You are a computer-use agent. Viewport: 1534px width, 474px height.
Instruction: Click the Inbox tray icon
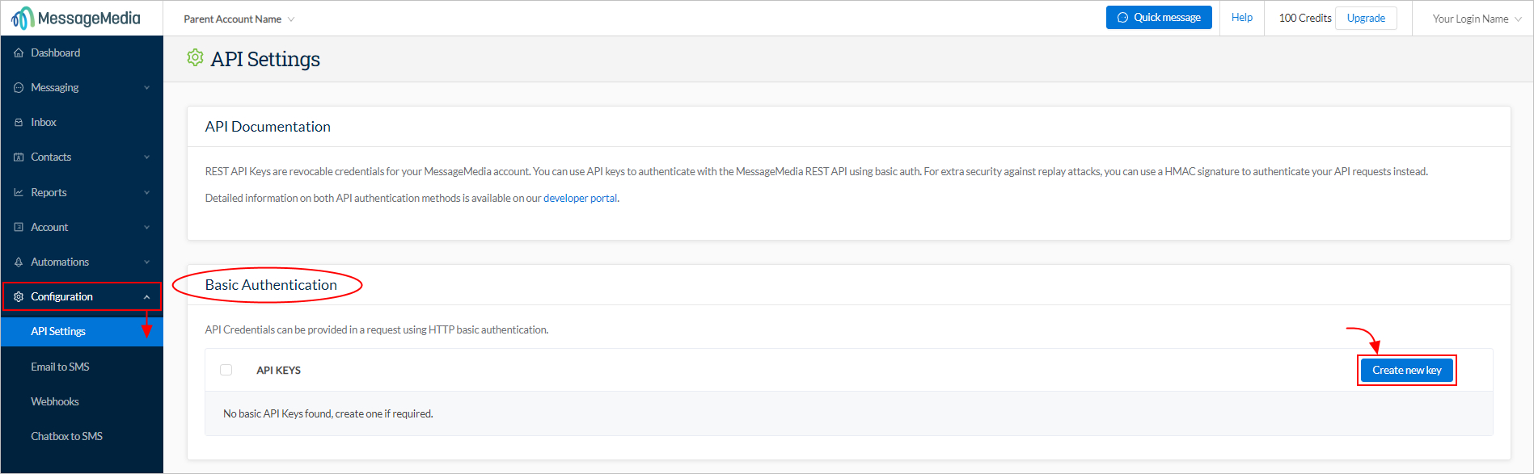point(19,122)
